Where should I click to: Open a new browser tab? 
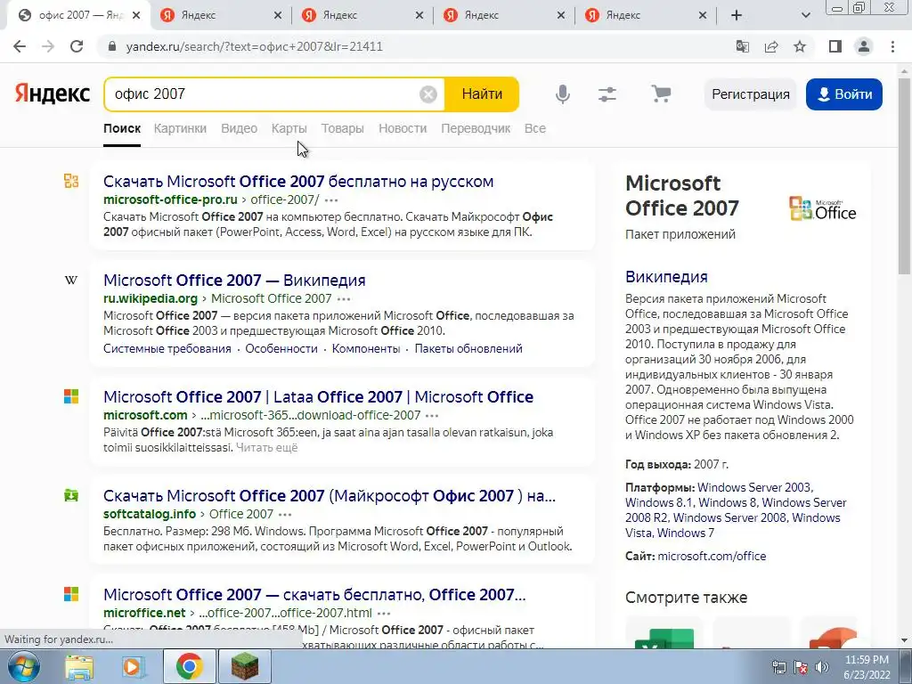pos(737,15)
